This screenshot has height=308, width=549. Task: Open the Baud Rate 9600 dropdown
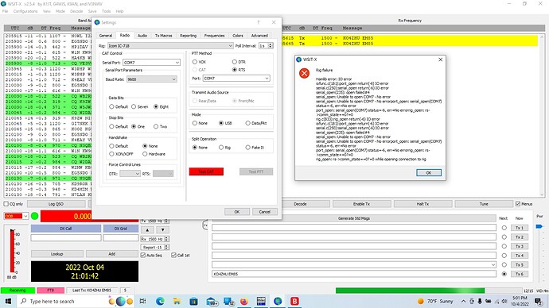pos(152,79)
